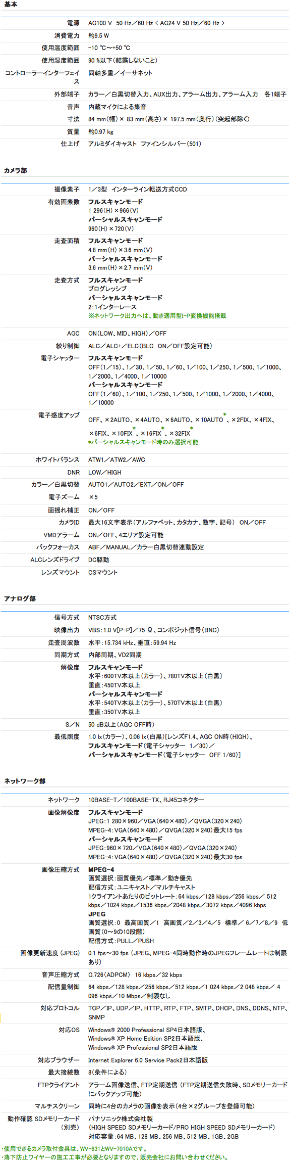Select the 撮像素子 specification row
Viewport: 289px width, 1161px height.
145,190
